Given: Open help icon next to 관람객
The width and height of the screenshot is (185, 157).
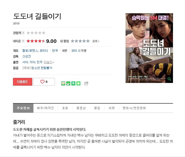Looking at the screenshot, I should coord(23,33).
